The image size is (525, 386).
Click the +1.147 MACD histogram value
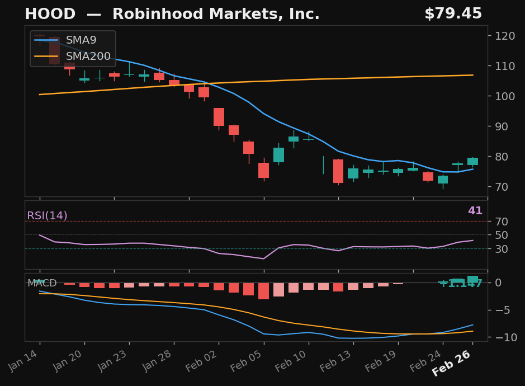click(x=460, y=284)
